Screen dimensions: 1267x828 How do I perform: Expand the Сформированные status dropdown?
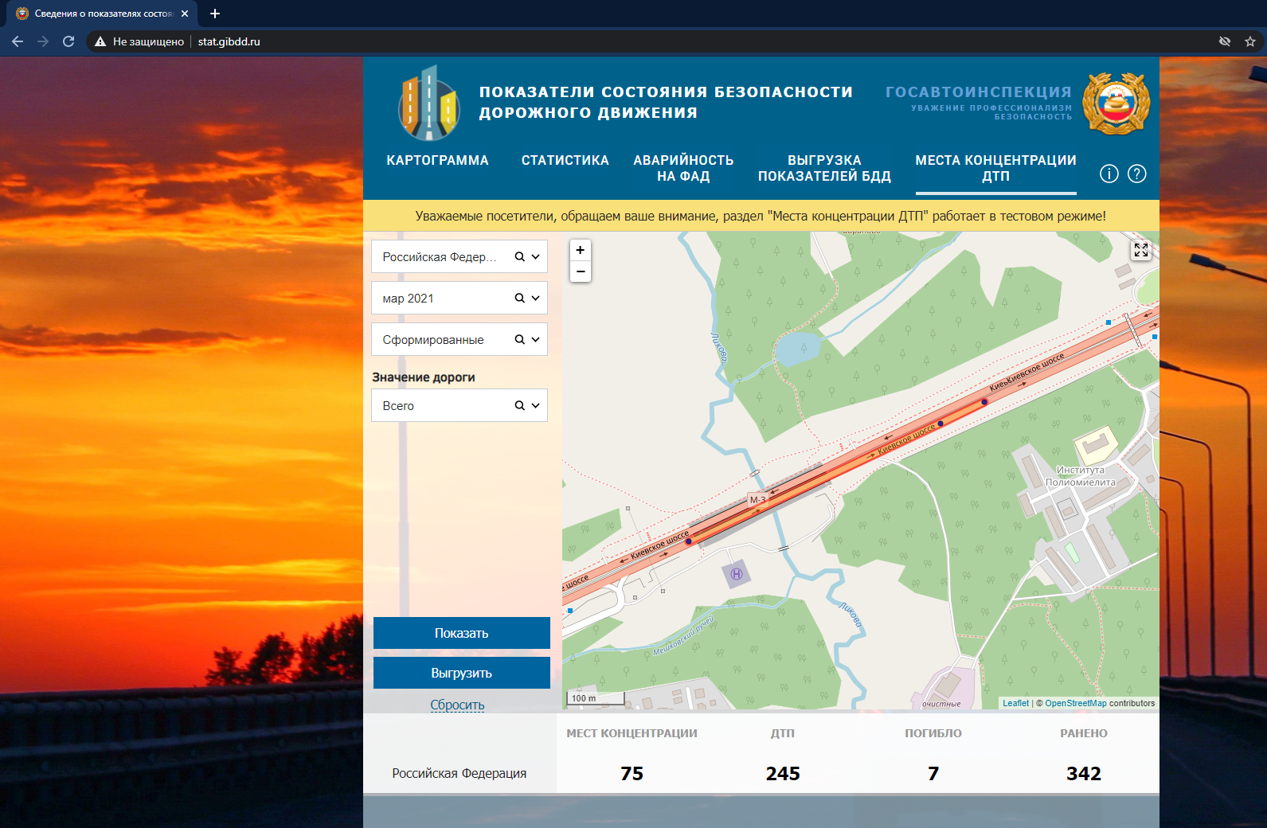click(x=536, y=340)
